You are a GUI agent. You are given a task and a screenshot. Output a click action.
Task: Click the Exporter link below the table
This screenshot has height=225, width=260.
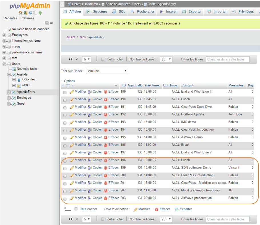[183, 209]
